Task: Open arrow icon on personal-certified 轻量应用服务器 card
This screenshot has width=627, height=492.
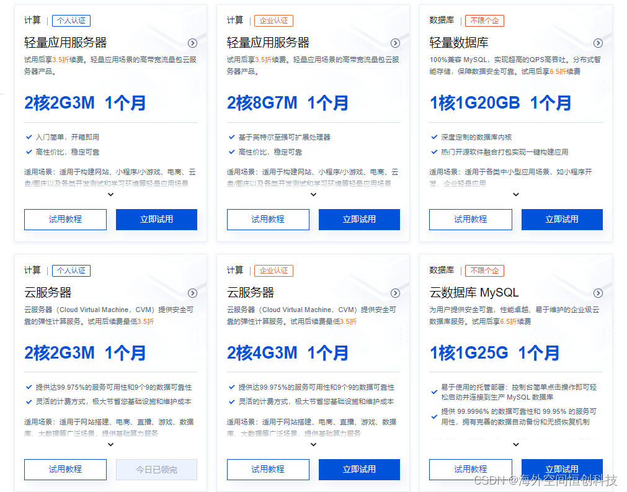Action: click(x=192, y=43)
